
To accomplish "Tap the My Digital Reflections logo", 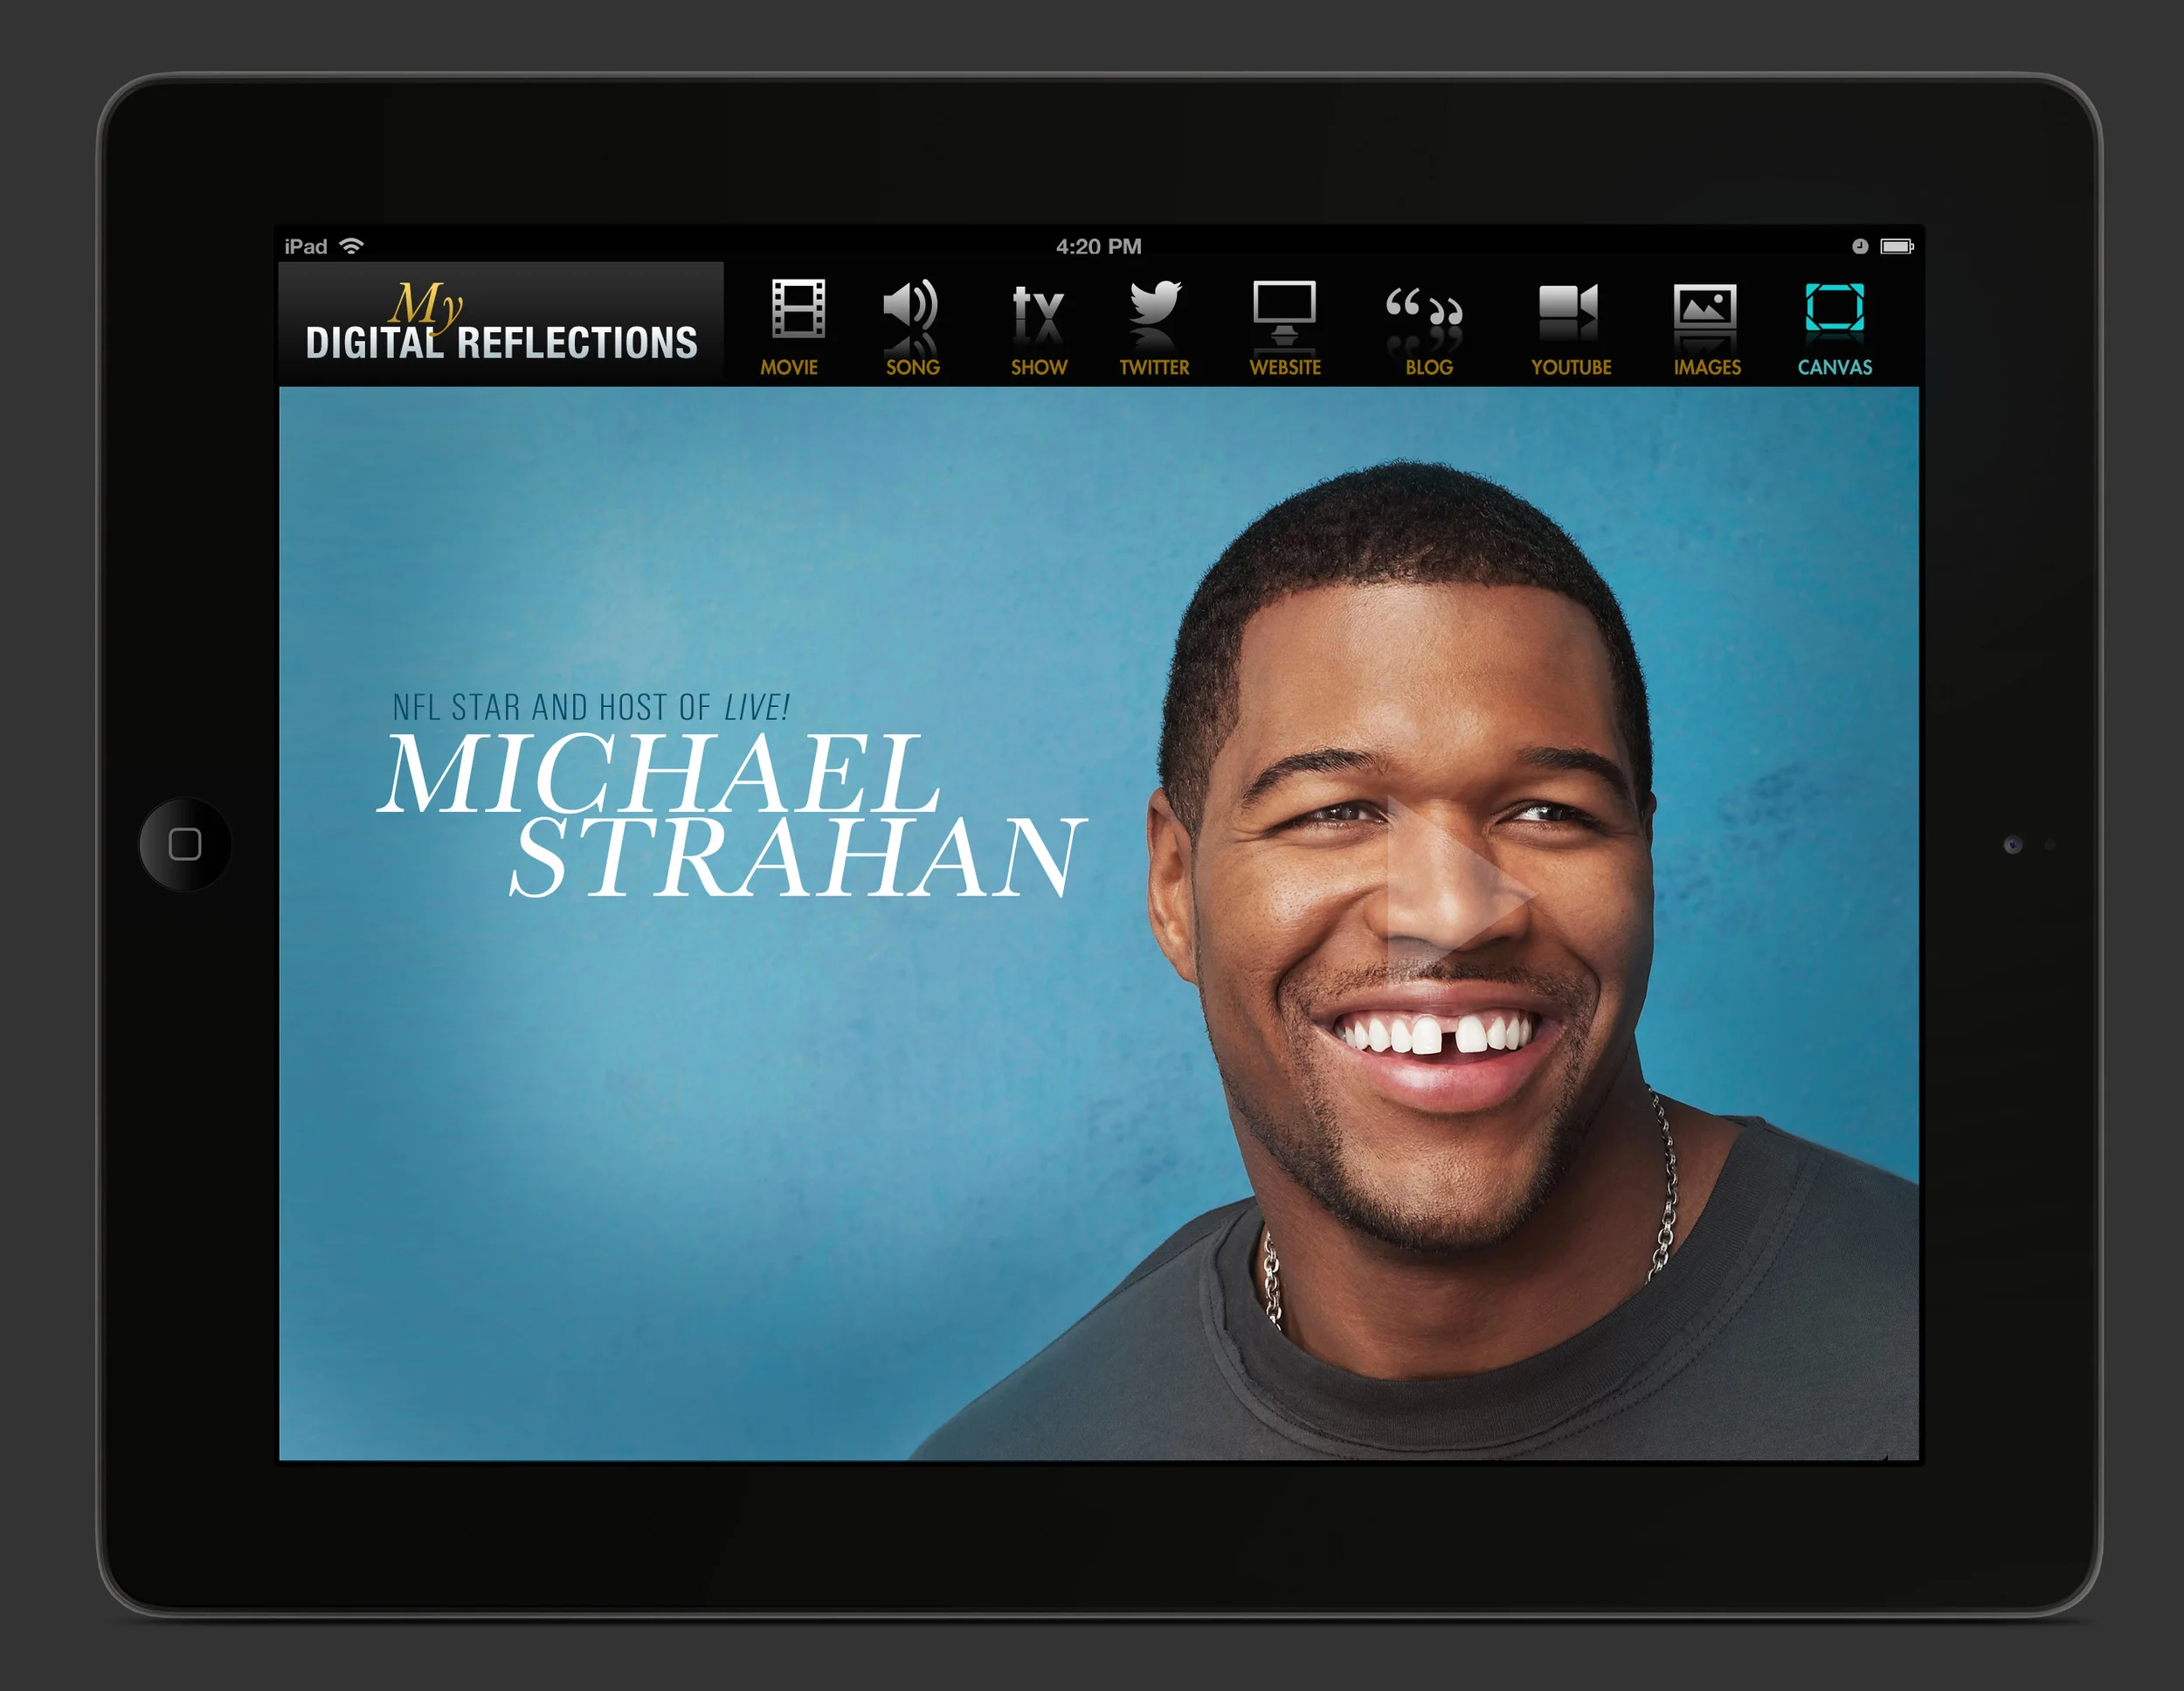I will (500, 325).
